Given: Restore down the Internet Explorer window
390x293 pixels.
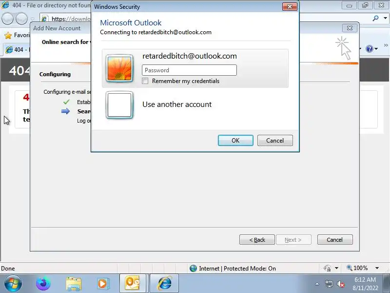Looking at the screenshot, I should coord(365,5).
